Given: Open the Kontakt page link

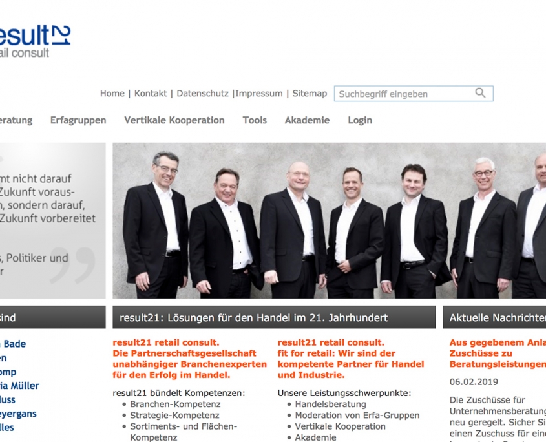Looking at the screenshot, I should 151,93.
